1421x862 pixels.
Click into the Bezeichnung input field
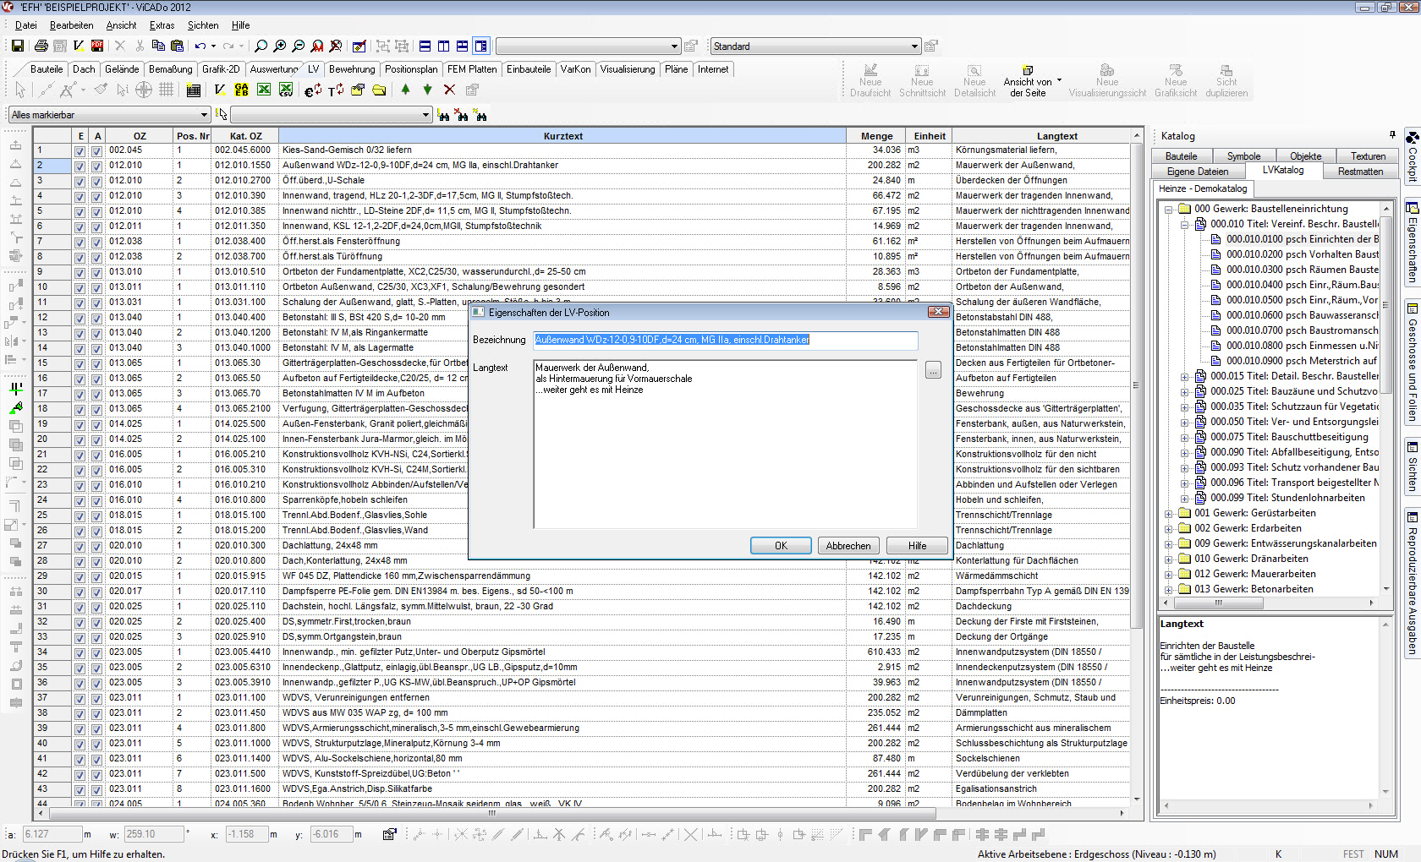tap(726, 340)
